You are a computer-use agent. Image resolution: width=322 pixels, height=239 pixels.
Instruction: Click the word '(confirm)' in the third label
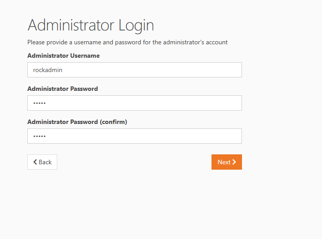pyautogui.click(x=113, y=122)
